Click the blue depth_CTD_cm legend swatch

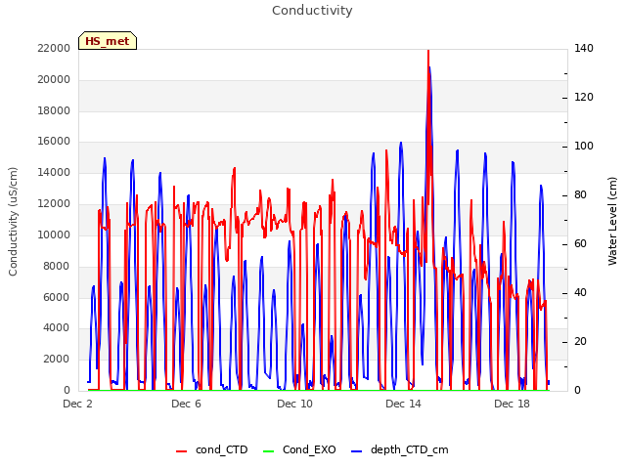pyautogui.click(x=356, y=451)
